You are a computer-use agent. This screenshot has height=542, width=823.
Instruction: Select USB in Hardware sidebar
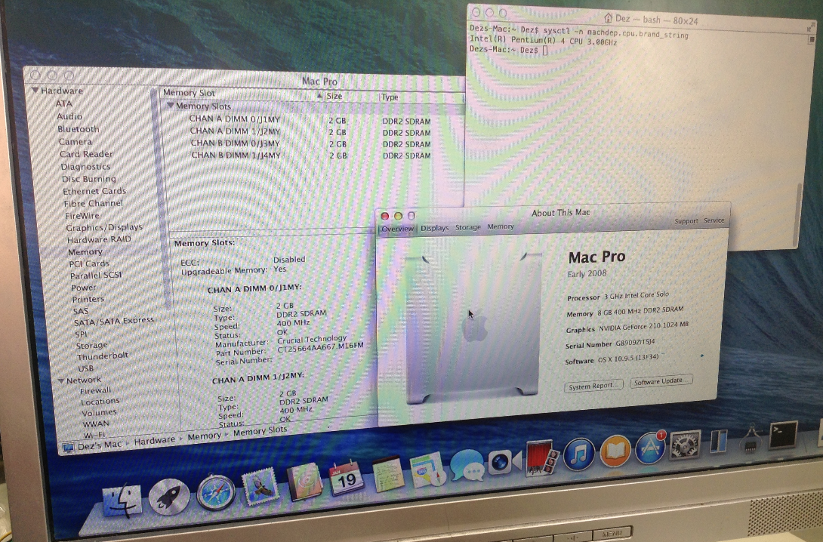(x=85, y=368)
